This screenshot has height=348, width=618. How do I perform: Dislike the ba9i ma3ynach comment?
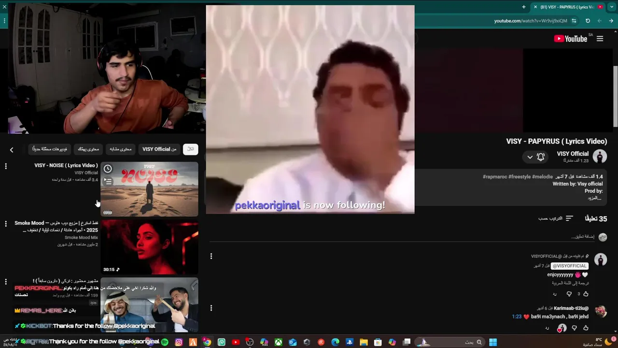pyautogui.click(x=574, y=328)
